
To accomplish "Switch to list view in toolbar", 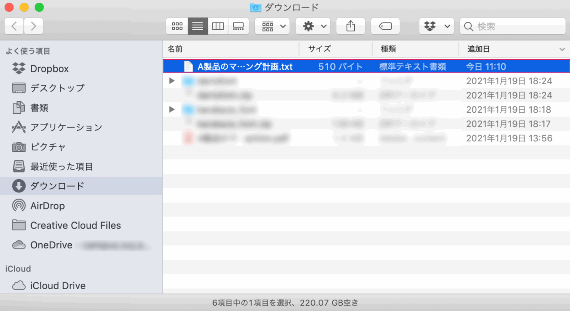I will pyautogui.click(x=198, y=26).
